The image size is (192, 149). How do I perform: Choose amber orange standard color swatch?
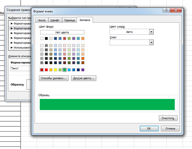tap(51, 70)
